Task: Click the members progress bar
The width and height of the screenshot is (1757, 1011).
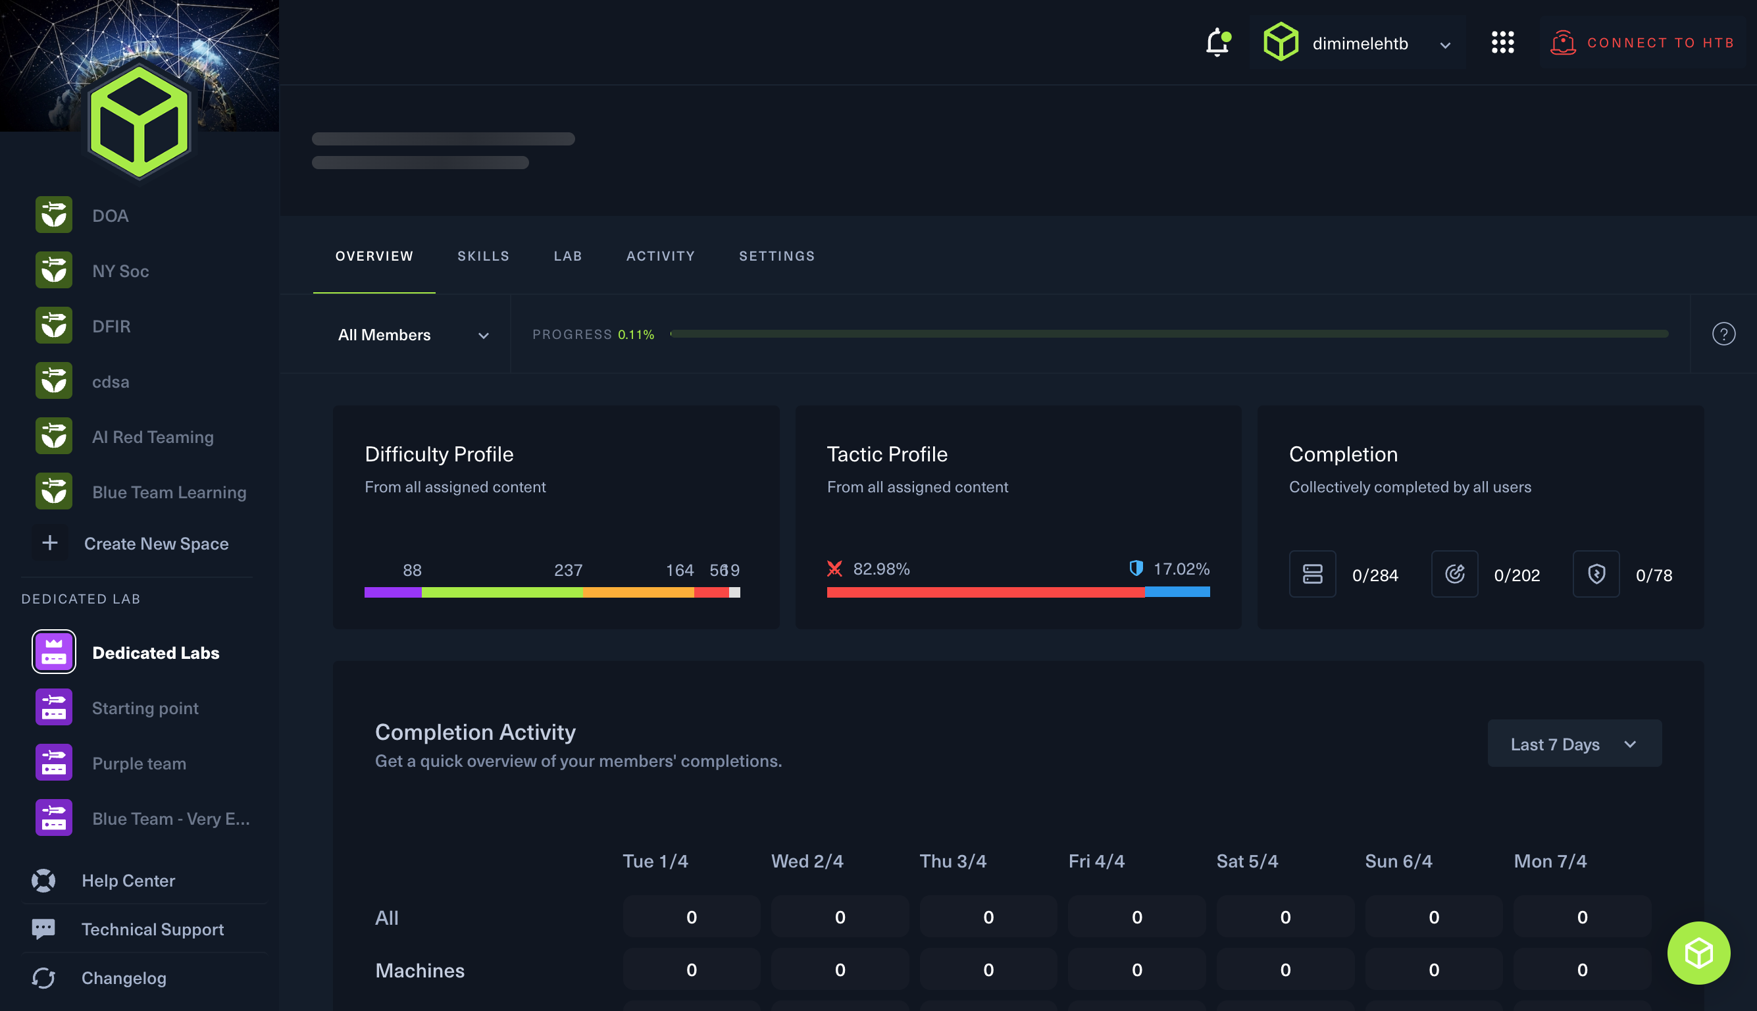Action: pyautogui.click(x=1168, y=334)
